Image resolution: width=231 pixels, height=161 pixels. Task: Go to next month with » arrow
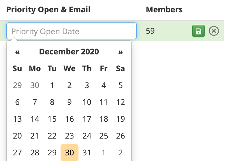pyautogui.click(x=121, y=52)
